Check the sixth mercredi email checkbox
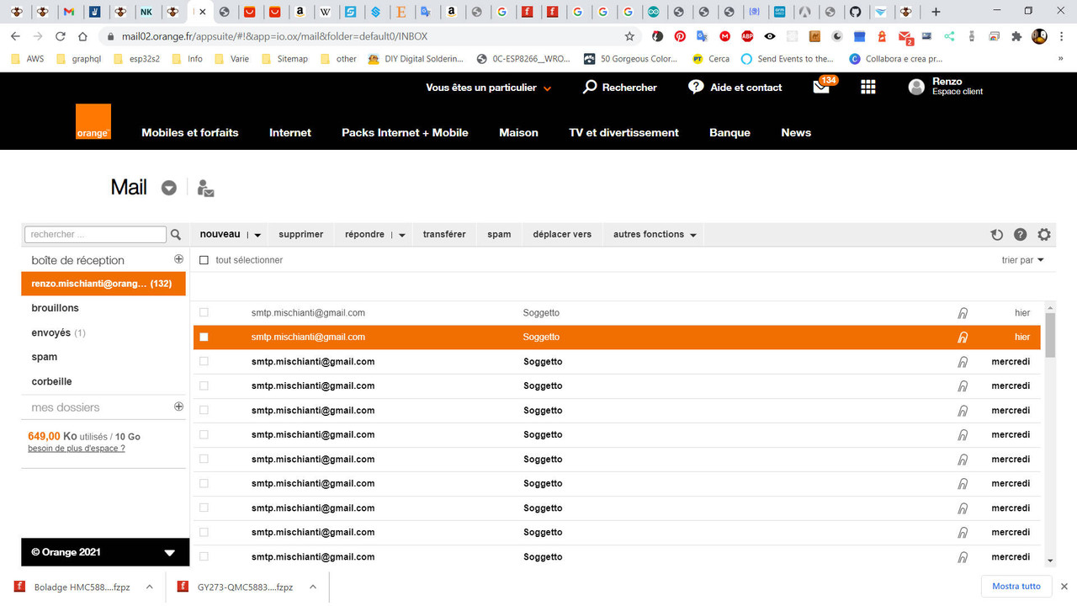 point(204,483)
